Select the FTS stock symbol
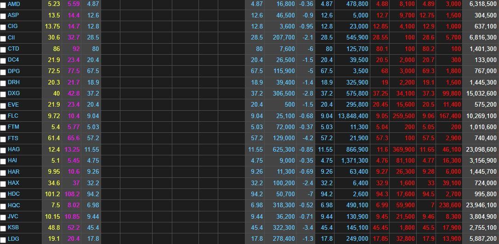 pos(13,138)
